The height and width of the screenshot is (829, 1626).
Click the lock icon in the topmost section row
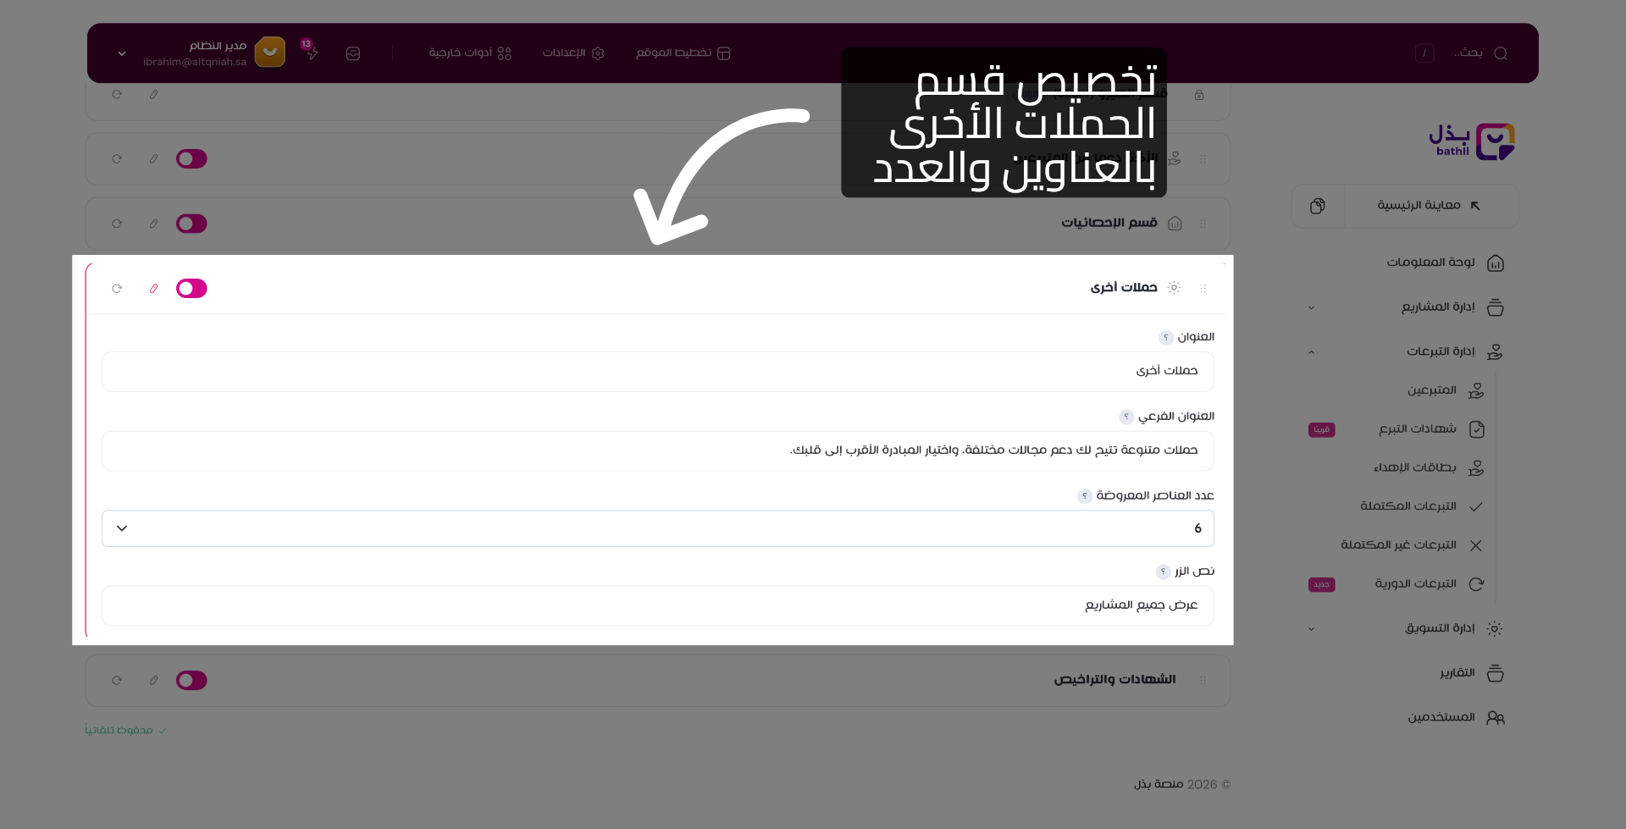1199,95
